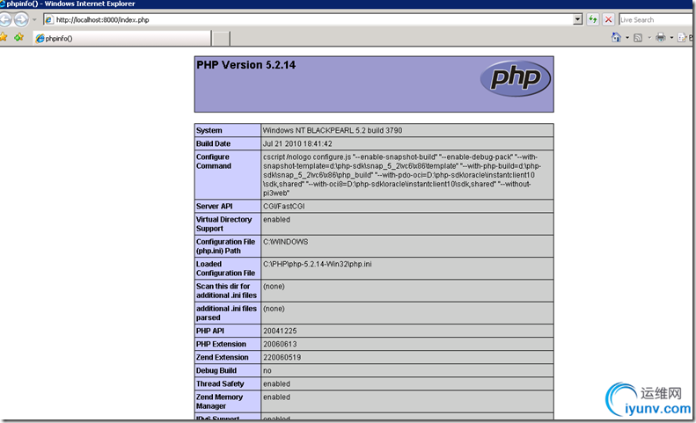Click the 220060519 value

tap(282, 357)
